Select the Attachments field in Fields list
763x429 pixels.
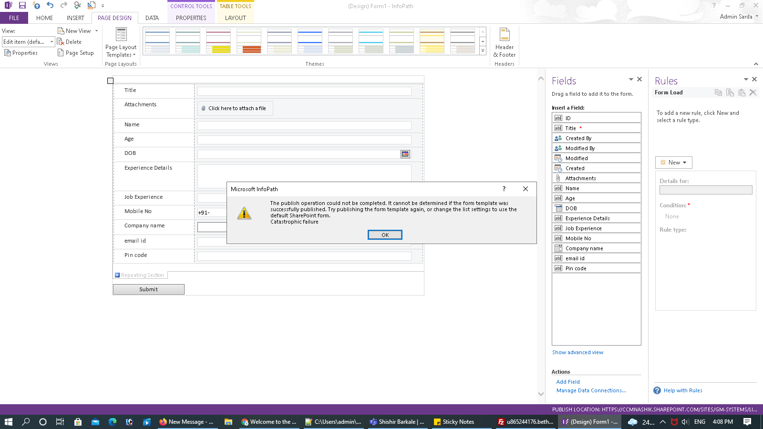596,178
